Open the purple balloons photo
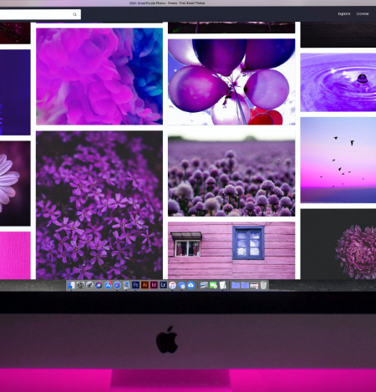Screen dimensions: 376x392 (x=231, y=82)
